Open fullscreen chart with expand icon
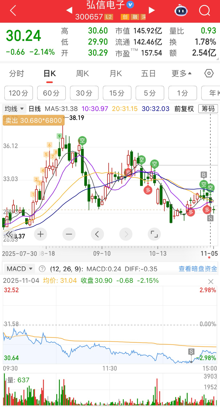This screenshot has height=409, width=220. 154,234
